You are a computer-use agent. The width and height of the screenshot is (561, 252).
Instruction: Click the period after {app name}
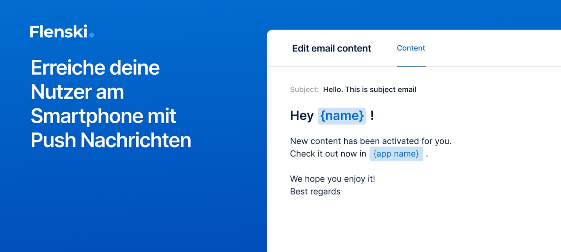click(427, 155)
